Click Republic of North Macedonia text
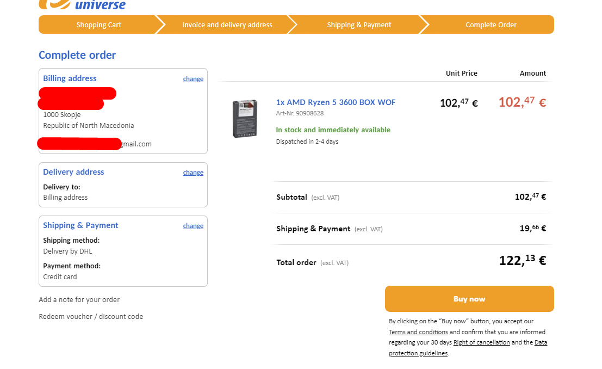Viewport: 602px width, 369px height. coord(88,125)
